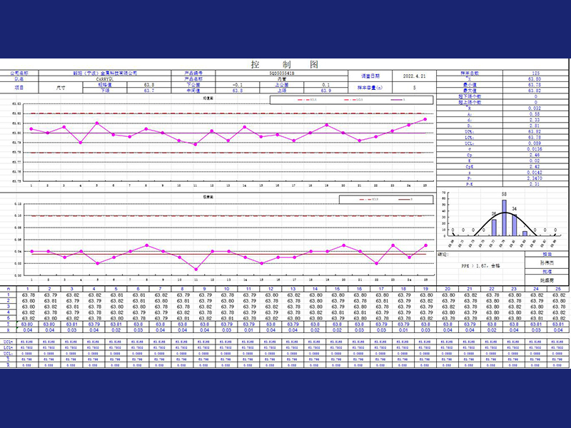Click the CARRY队 team name cell

coord(105,79)
